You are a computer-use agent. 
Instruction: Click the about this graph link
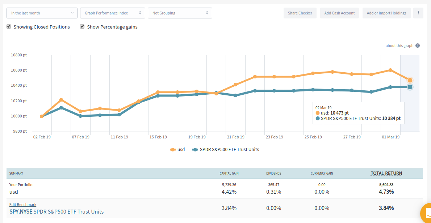[399, 46]
